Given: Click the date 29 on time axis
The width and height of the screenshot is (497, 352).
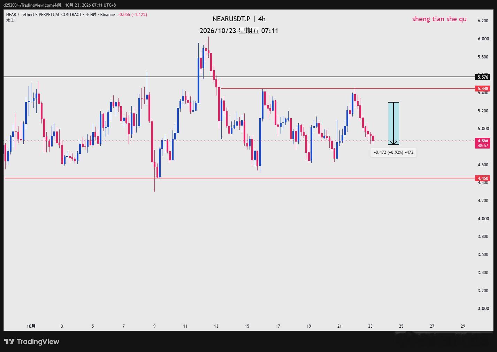Looking at the screenshot, I should (463, 326).
